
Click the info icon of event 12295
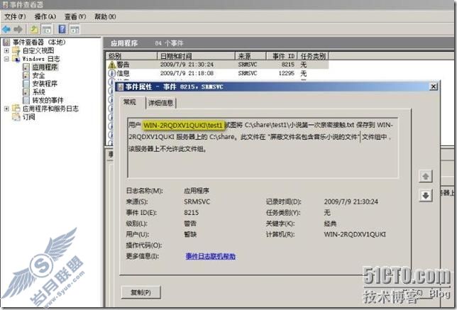[x=112, y=73]
